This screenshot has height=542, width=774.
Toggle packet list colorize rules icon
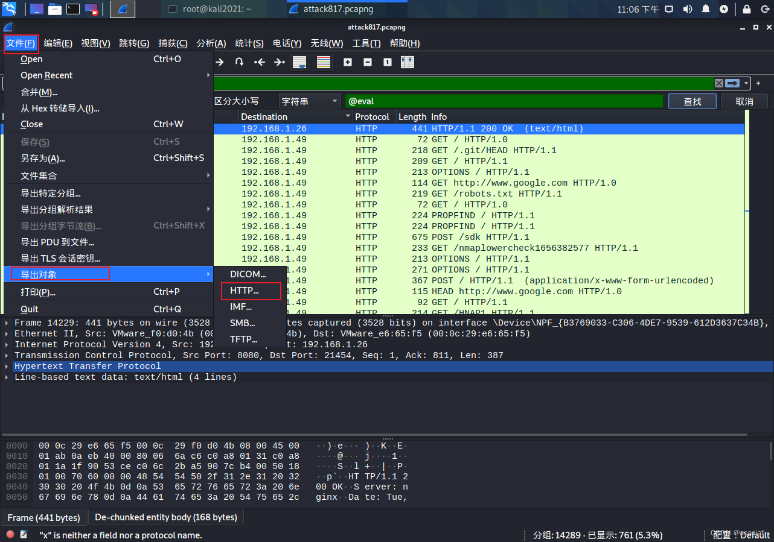click(324, 62)
